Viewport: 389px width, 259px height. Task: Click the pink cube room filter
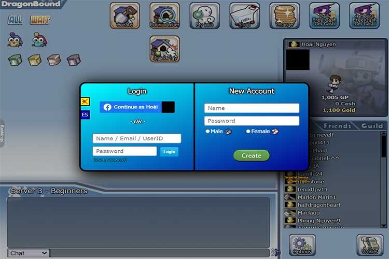coord(54,60)
